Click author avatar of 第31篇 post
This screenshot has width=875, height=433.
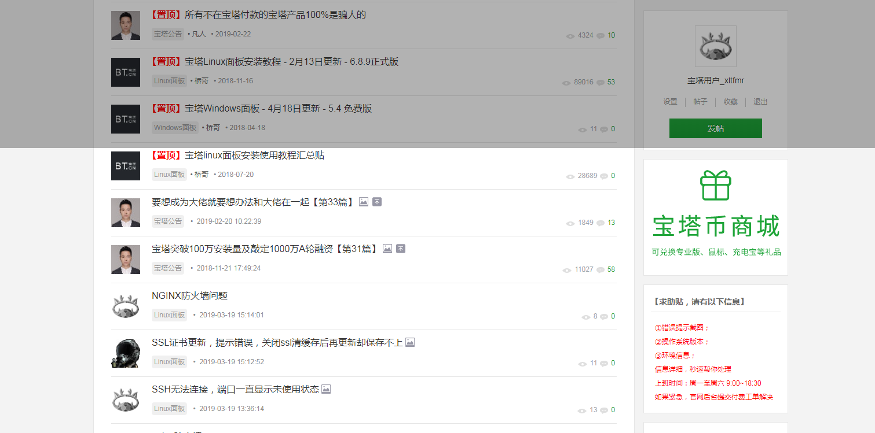coord(126,260)
